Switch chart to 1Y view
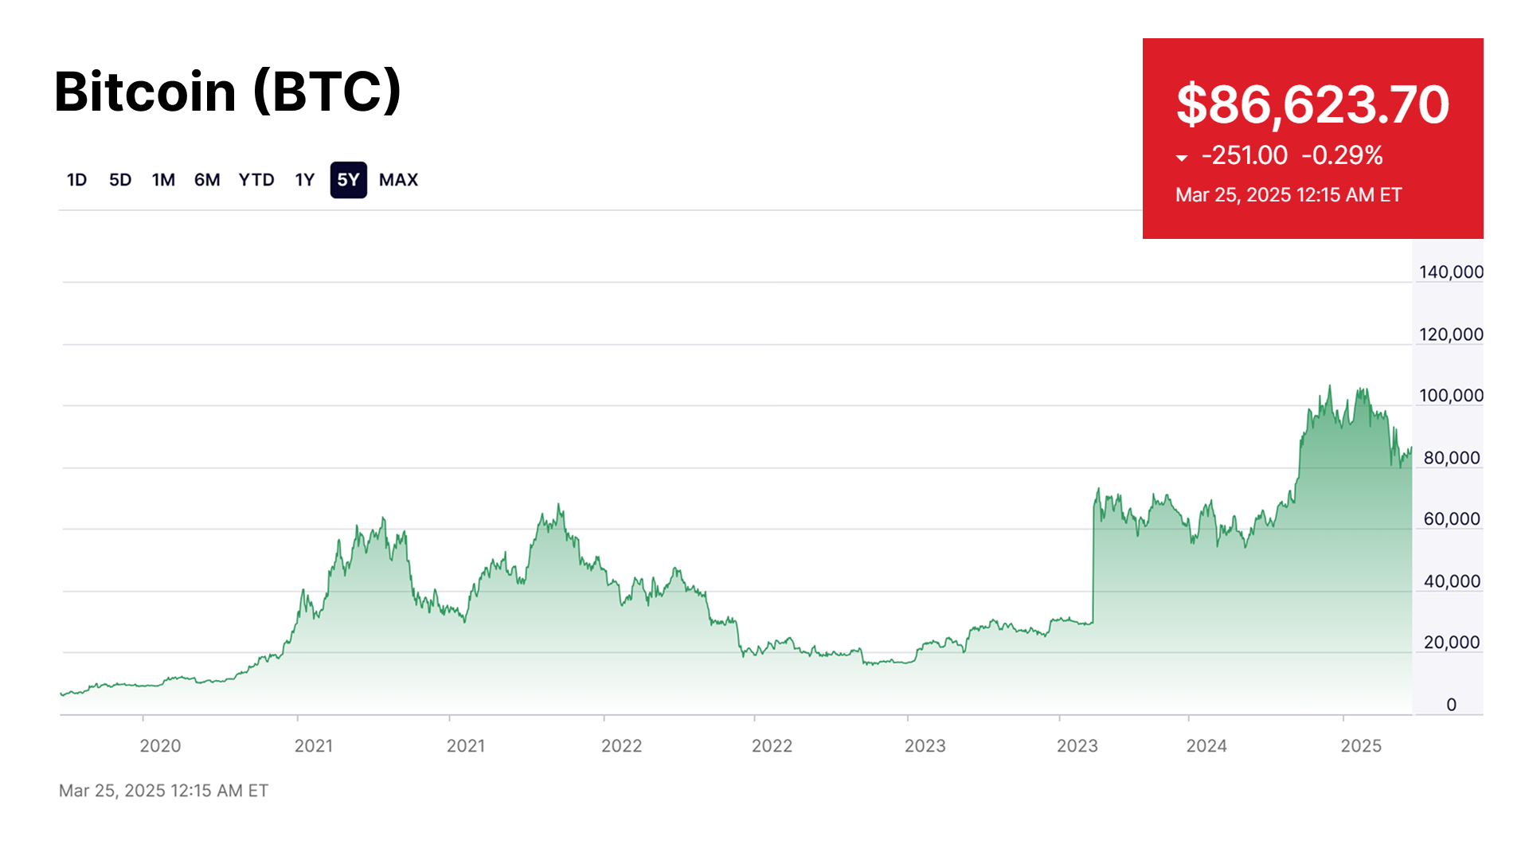This screenshot has width=1529, height=860. 305,180
